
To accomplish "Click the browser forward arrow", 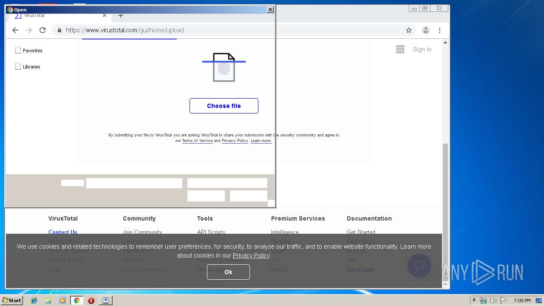I will [29, 30].
